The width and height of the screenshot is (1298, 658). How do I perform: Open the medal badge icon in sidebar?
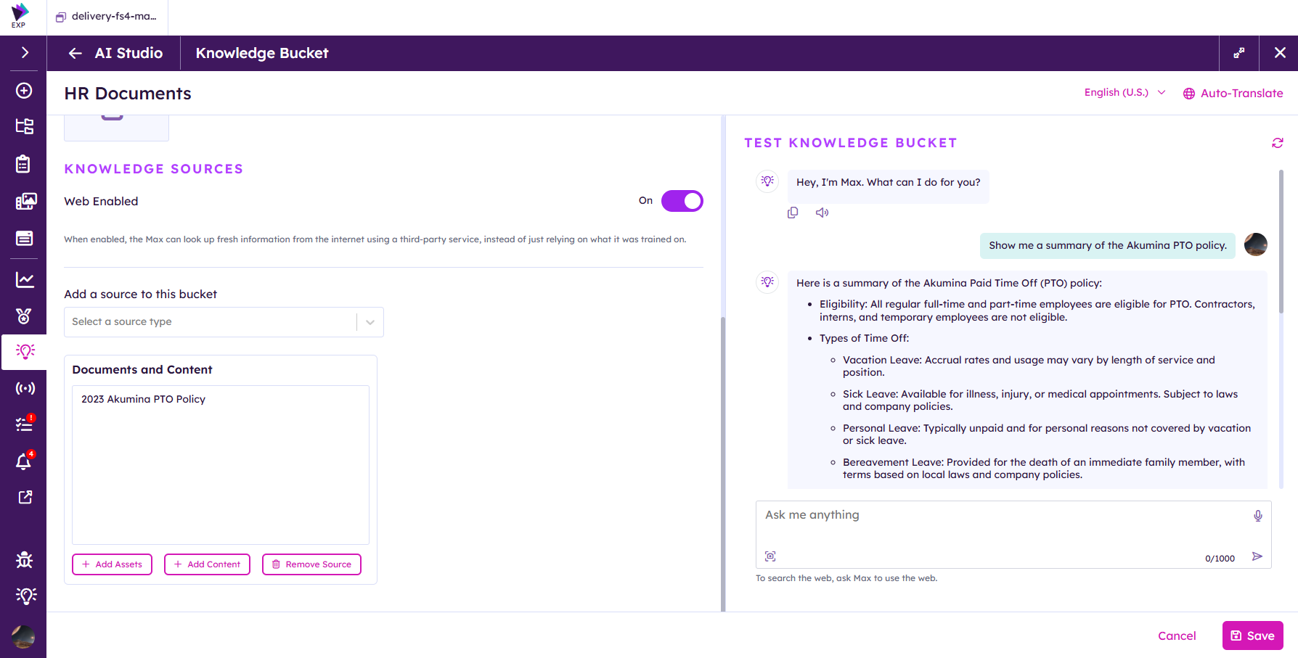[x=24, y=316]
